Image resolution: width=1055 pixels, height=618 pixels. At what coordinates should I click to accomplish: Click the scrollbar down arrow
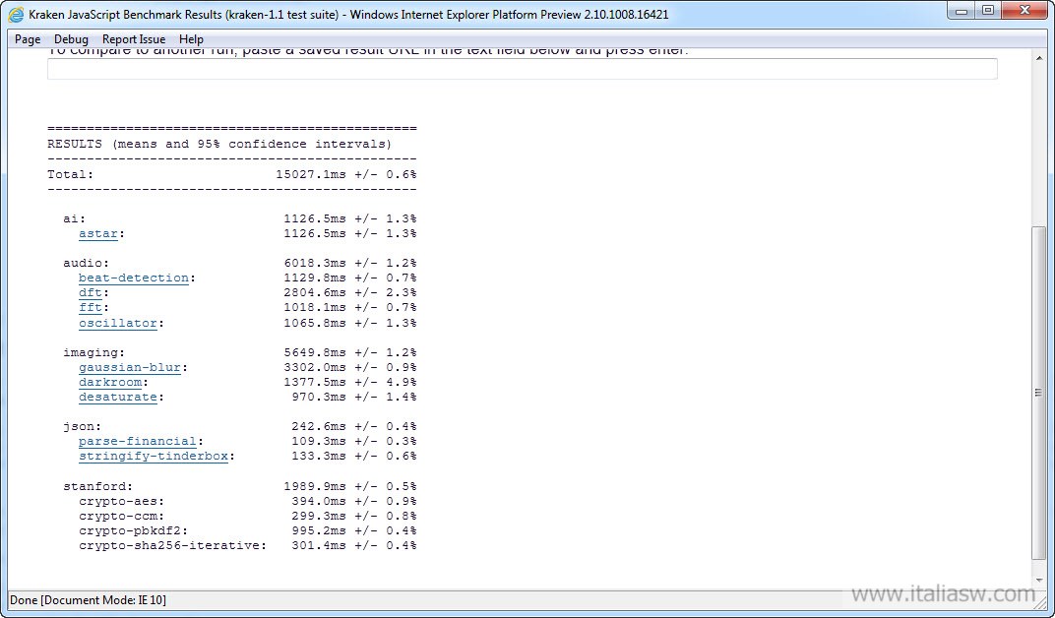1039,580
